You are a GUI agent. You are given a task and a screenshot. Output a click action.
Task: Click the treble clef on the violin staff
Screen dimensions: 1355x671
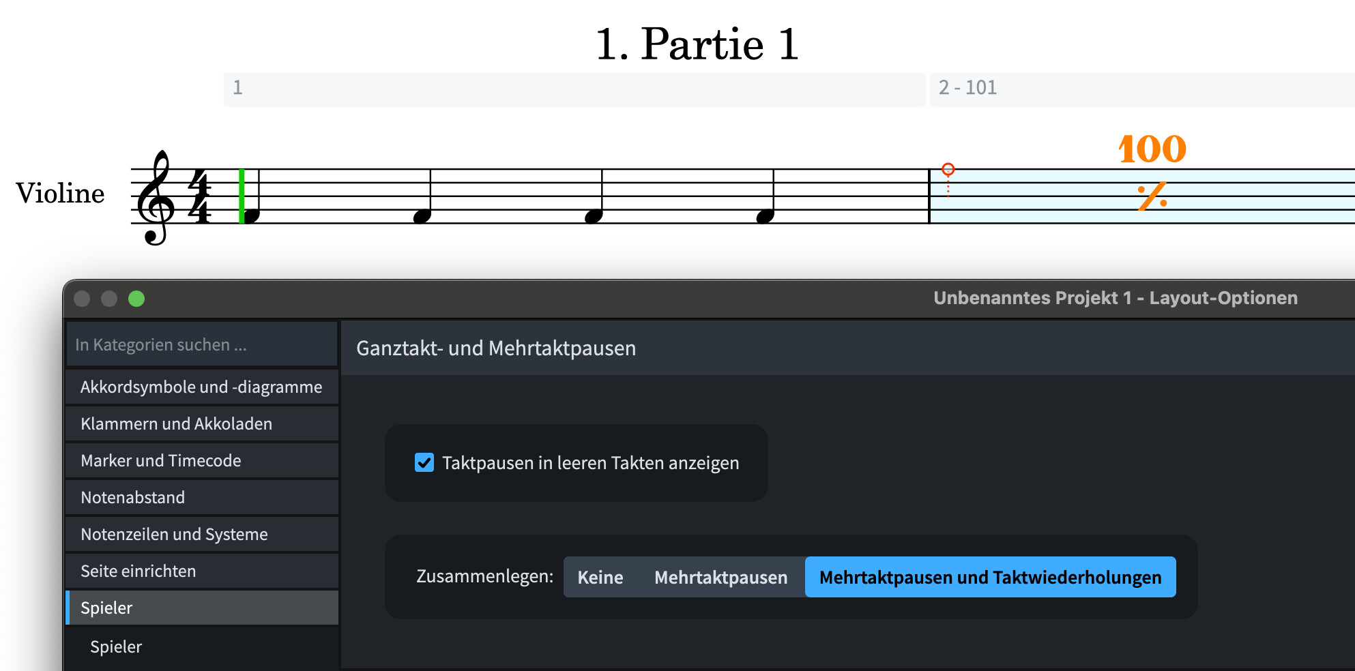[156, 197]
